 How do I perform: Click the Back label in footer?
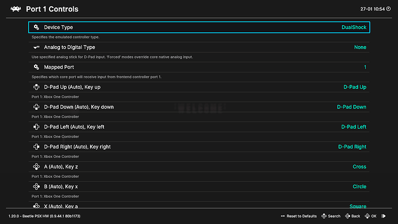356,216
